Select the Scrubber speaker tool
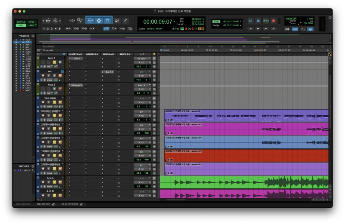 (x=117, y=20)
